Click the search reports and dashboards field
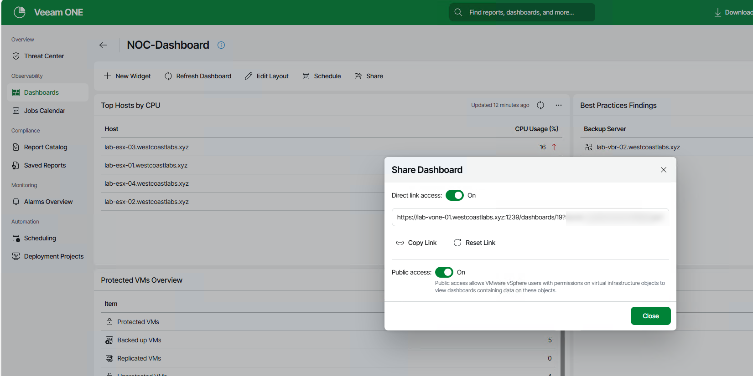This screenshot has height=376, width=753. click(521, 12)
